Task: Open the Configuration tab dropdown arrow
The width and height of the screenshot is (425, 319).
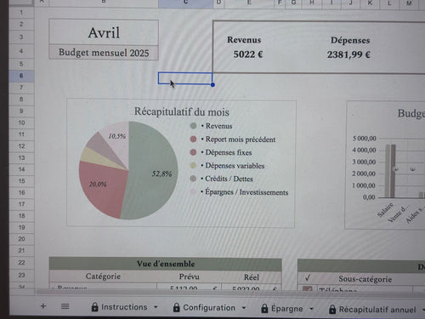Action: tap(244, 308)
